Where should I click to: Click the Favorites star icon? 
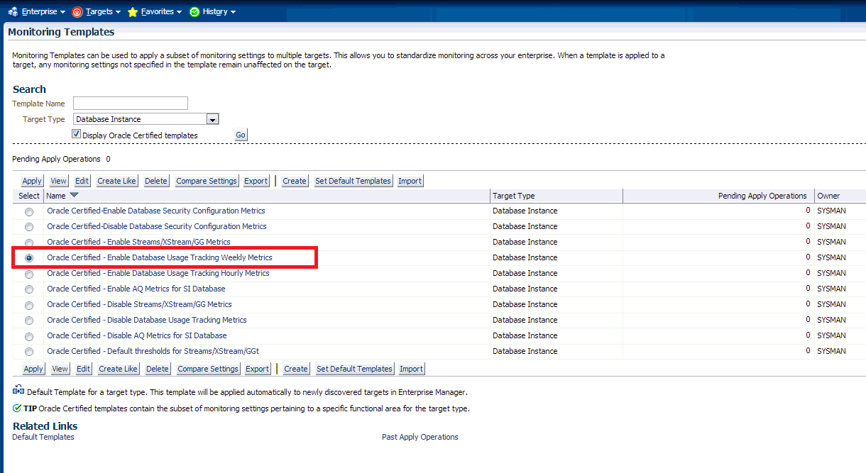click(133, 11)
